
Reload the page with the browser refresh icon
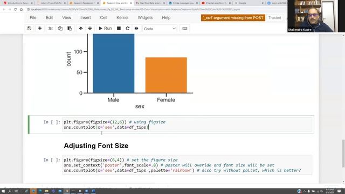(x=16, y=10)
